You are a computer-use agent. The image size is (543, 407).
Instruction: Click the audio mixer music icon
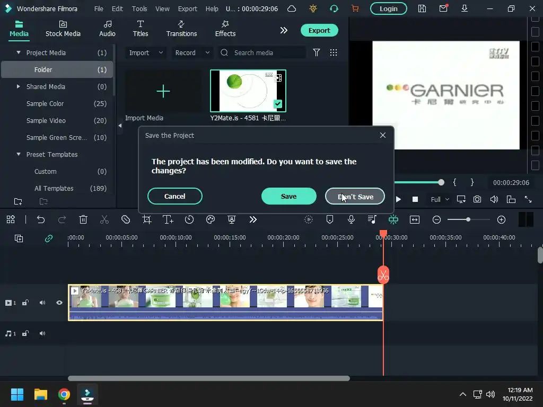click(x=372, y=219)
